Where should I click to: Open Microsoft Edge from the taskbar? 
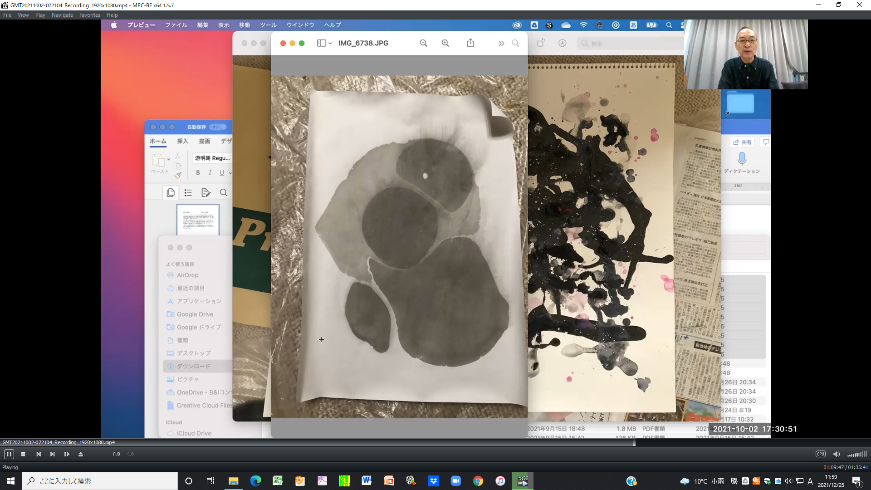(x=256, y=481)
